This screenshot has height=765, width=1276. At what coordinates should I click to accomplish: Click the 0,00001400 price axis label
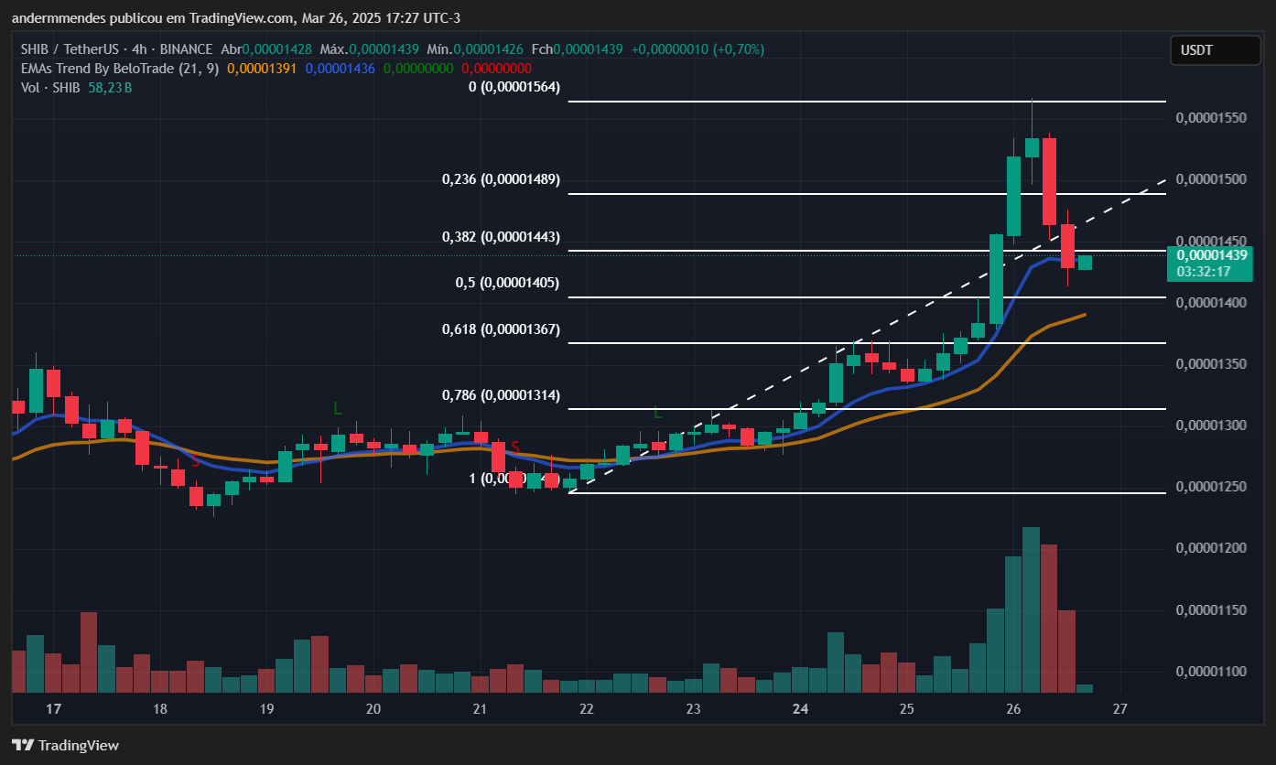(x=1212, y=303)
